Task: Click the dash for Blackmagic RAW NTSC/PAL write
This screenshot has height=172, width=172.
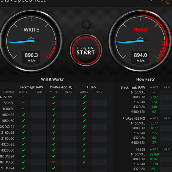Action: click(23, 97)
